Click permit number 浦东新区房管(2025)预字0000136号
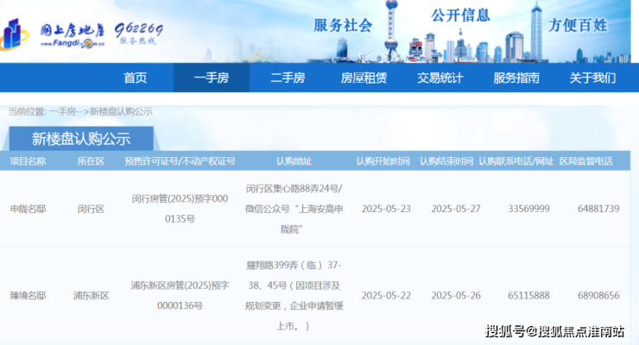Image resolution: width=639 pixels, height=345 pixels. pyautogui.click(x=180, y=295)
